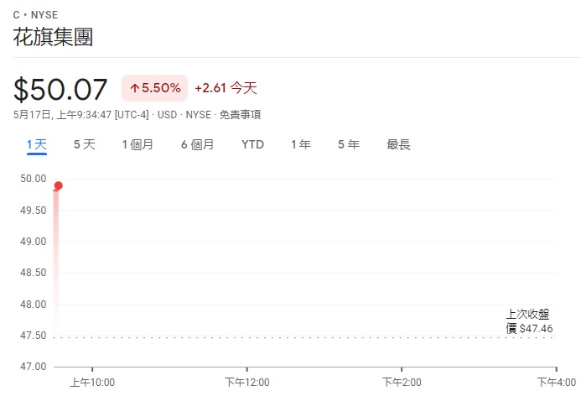
Task: Click the 上次收盤價 $47.46 label
Action: coord(529,321)
